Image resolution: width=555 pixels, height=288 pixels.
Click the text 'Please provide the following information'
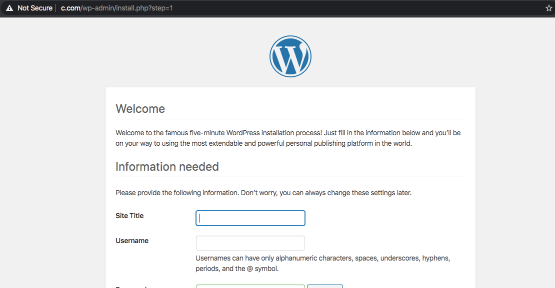pos(177,193)
